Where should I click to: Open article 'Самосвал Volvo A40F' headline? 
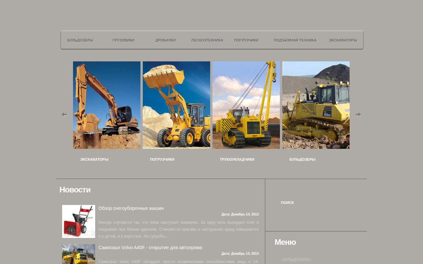tap(150, 247)
